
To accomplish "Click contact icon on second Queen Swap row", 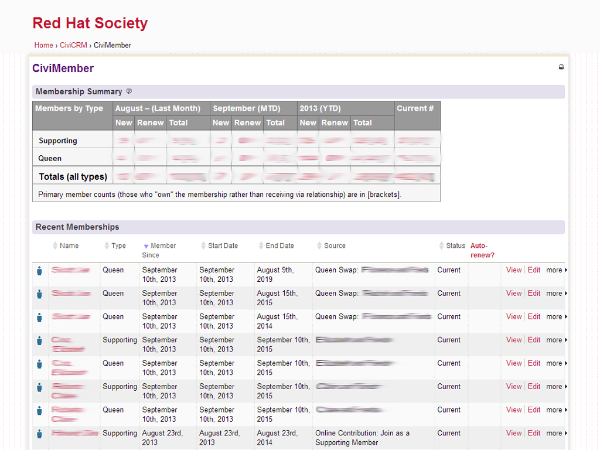I will 39,294.
